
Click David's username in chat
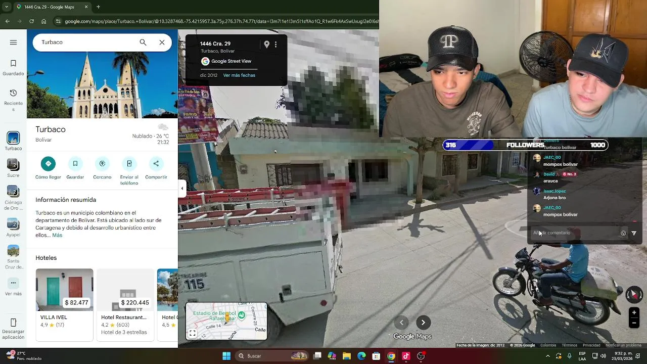pyautogui.click(x=549, y=174)
